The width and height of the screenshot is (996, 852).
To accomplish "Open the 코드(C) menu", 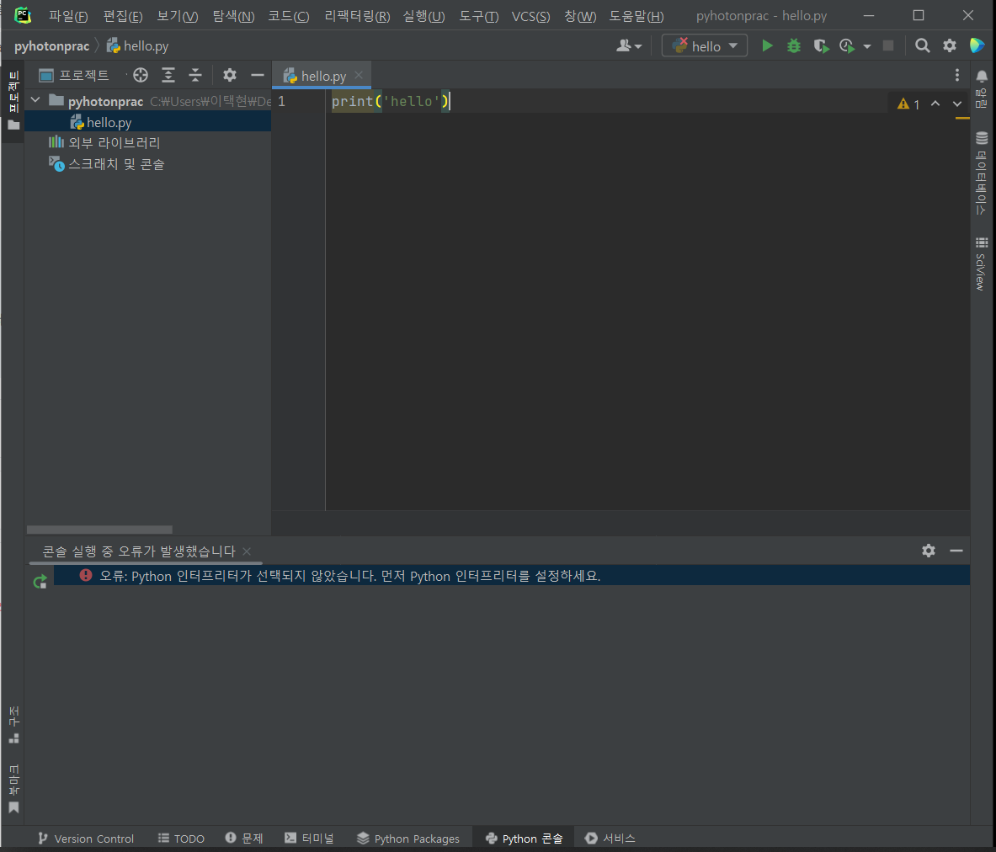I will (x=289, y=16).
